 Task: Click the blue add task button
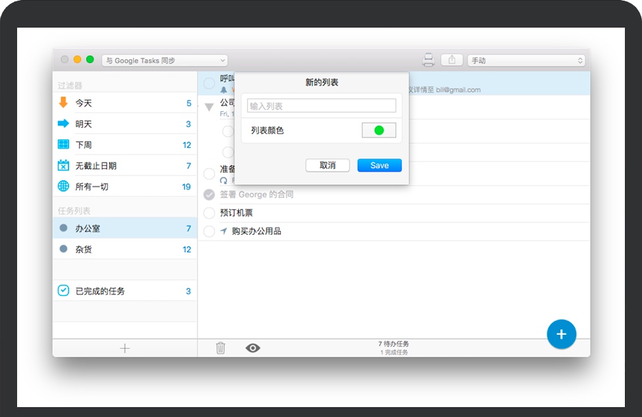point(561,334)
